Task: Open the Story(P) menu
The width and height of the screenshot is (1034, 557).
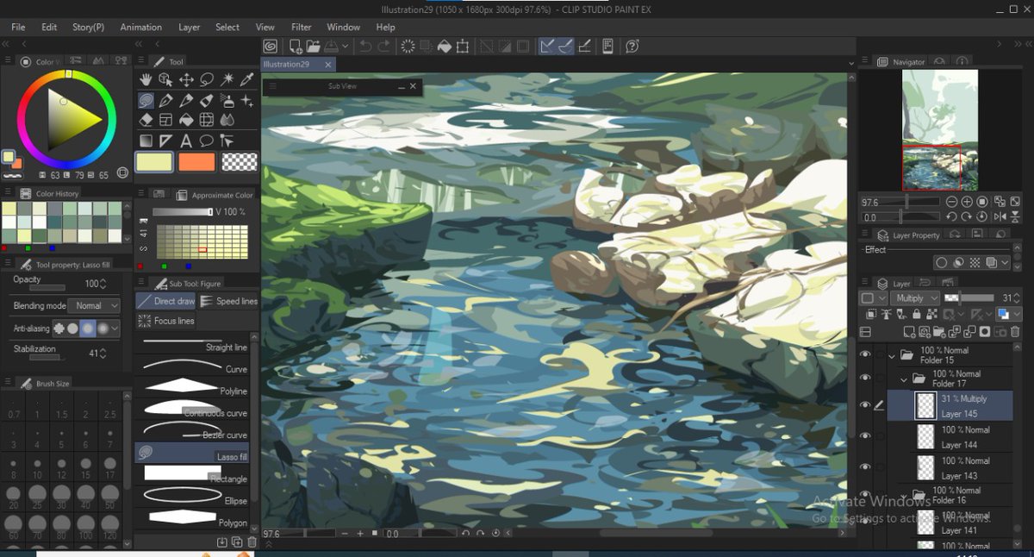Action: coord(88,27)
